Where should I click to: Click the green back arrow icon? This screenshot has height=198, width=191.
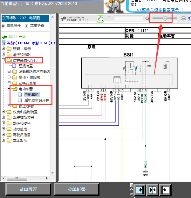tap(5, 37)
